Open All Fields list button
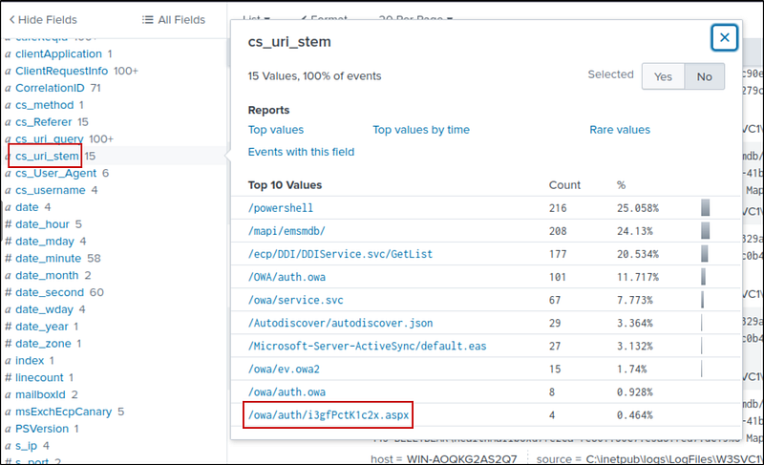Viewport: 764px width, 465px height. point(173,19)
